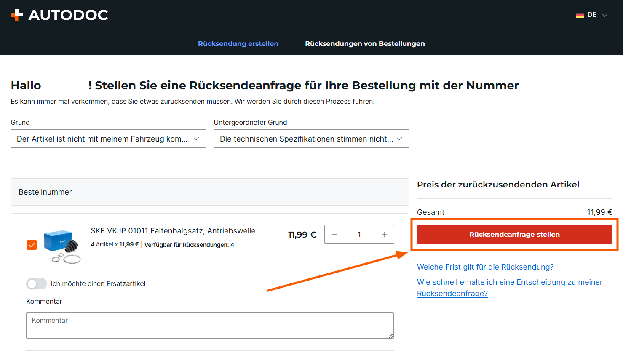Open link about decision speed for Rücksendeanfrage
Screen dimensions: 623x361
click(x=509, y=282)
